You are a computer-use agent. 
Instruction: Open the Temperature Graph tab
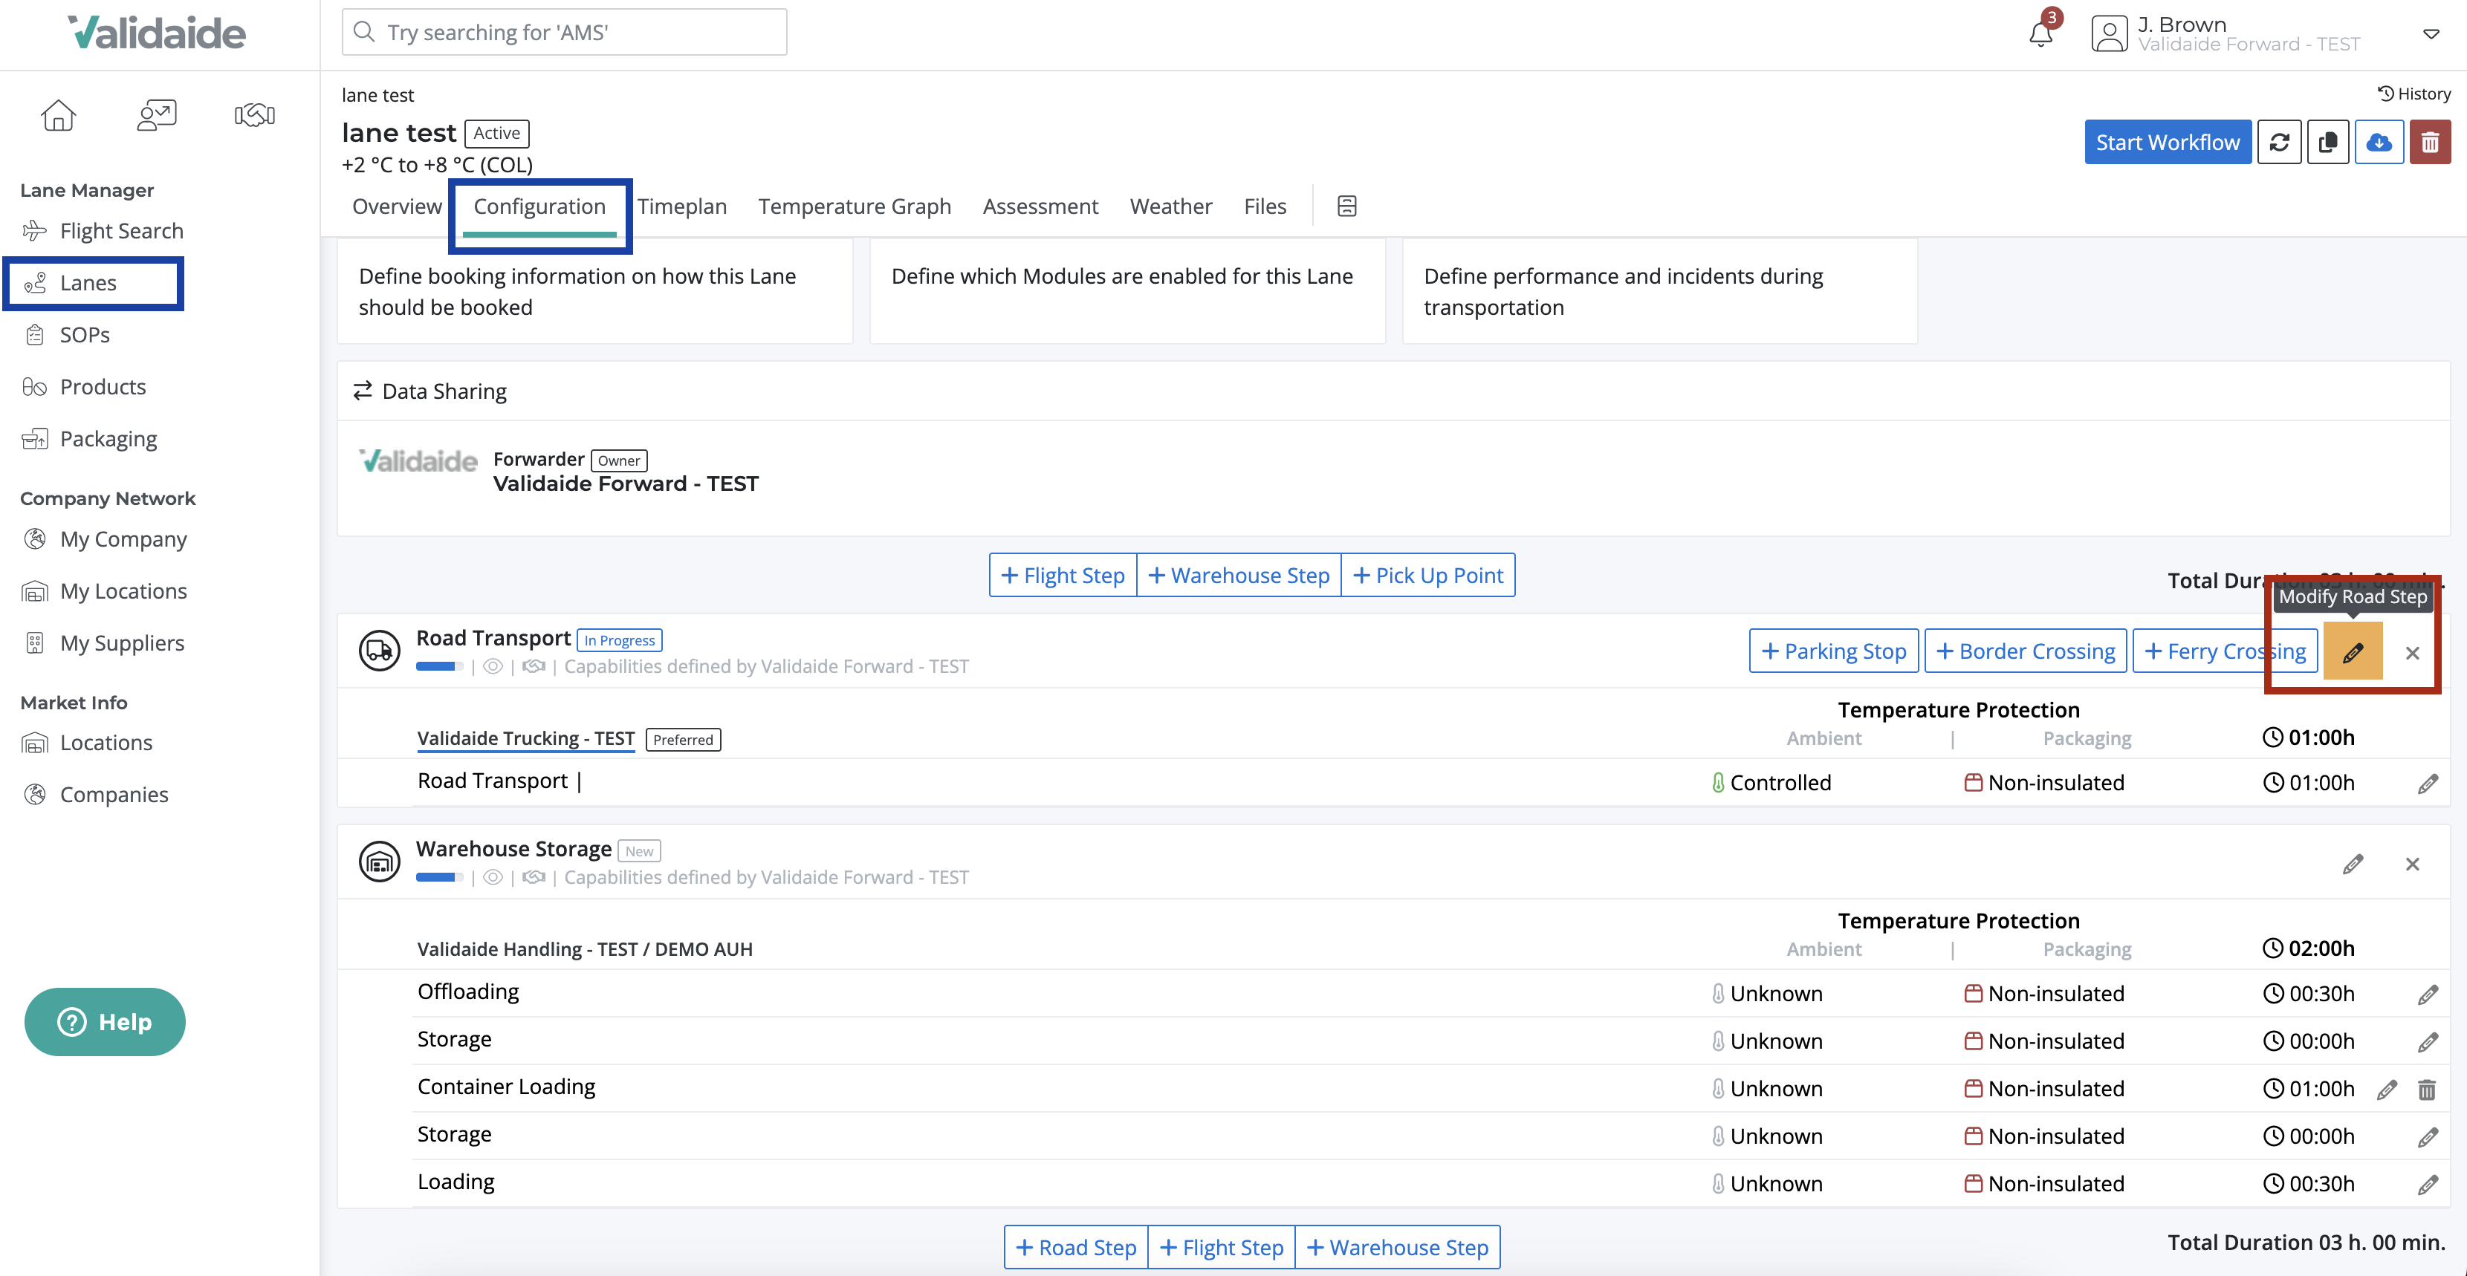pyautogui.click(x=855, y=206)
